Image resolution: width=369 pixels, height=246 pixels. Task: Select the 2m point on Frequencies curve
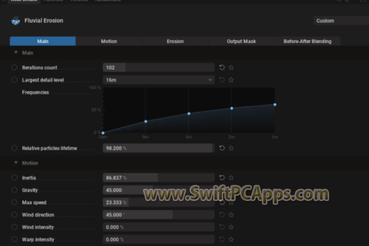click(232, 108)
